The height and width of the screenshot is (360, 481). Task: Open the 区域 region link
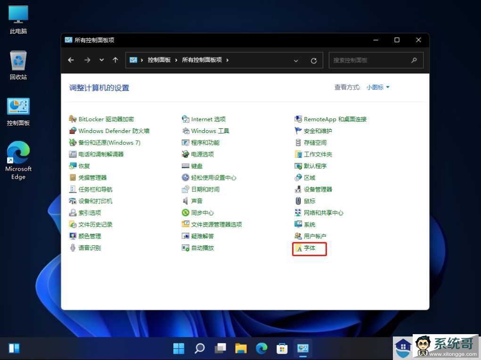[310, 178]
